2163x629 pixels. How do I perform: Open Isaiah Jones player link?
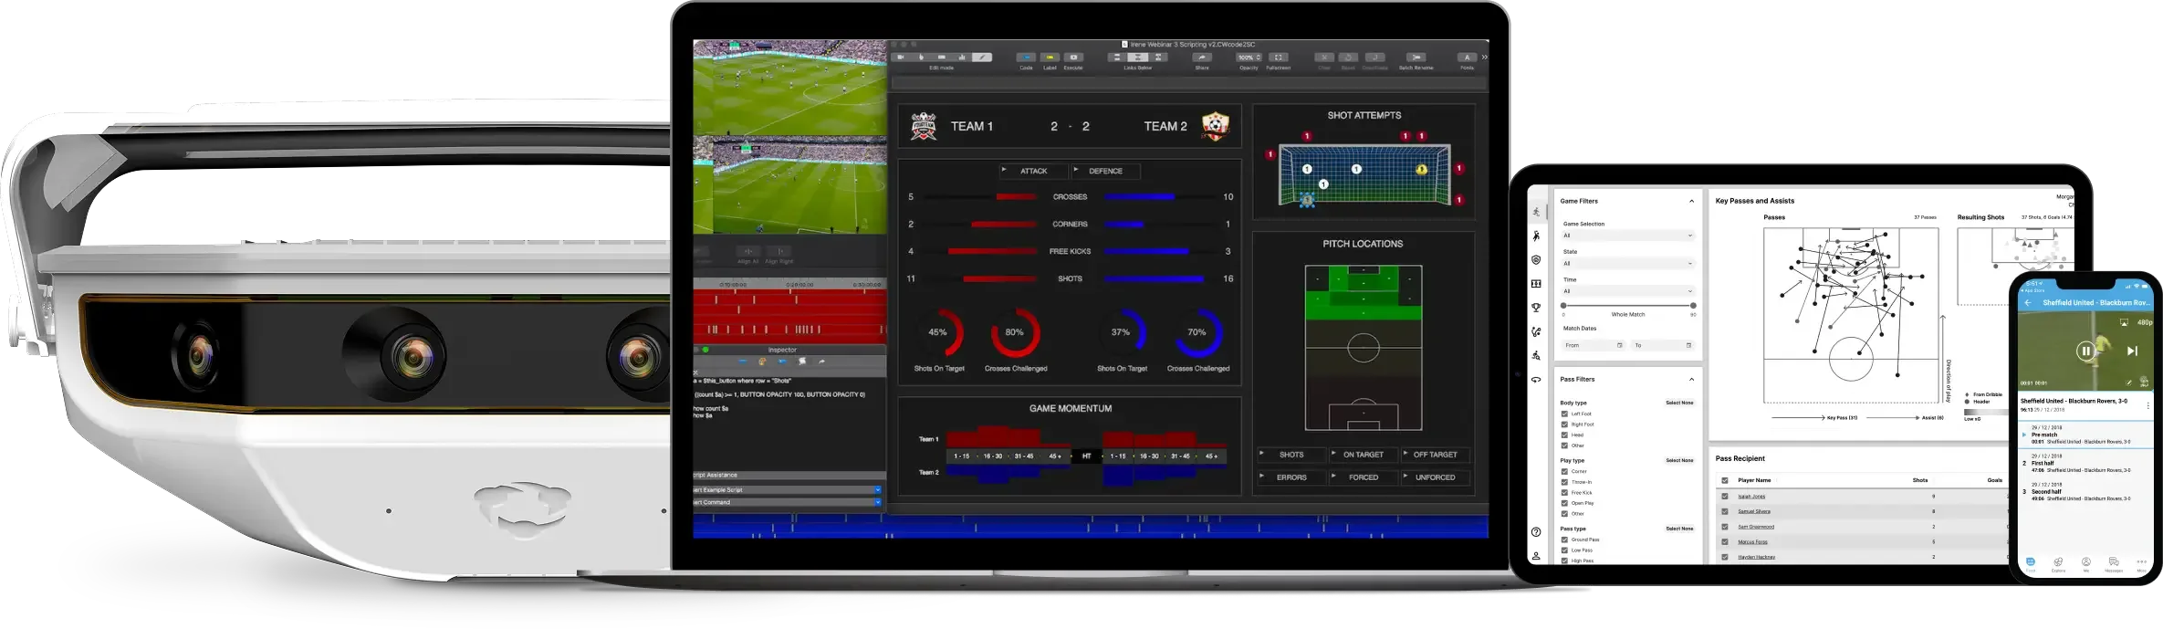1751,497
